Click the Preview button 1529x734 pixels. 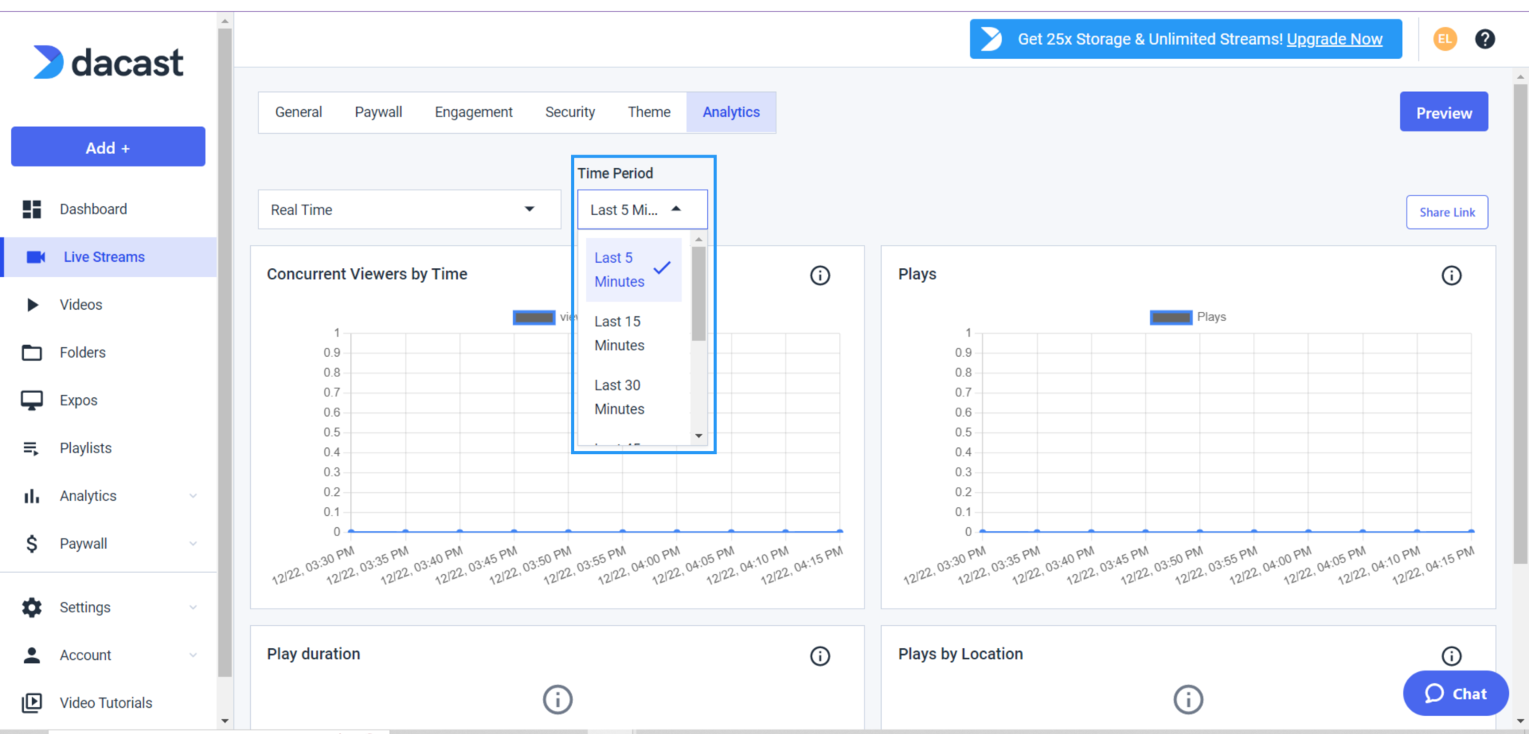[x=1442, y=112]
